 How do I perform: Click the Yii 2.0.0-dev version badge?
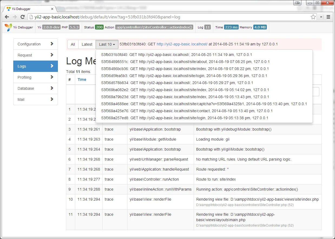(x=51, y=27)
